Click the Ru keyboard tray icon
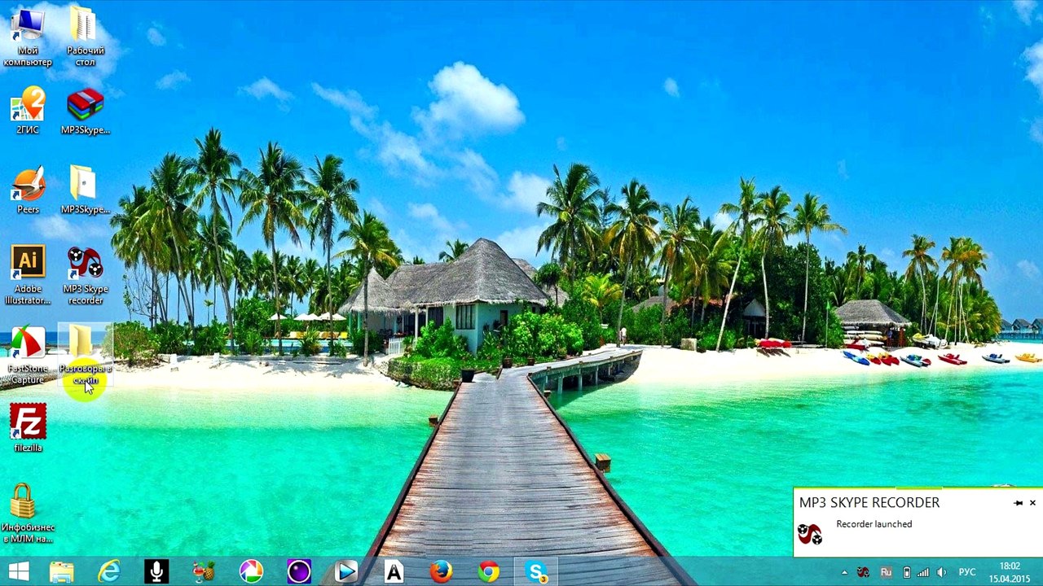 tap(887, 572)
